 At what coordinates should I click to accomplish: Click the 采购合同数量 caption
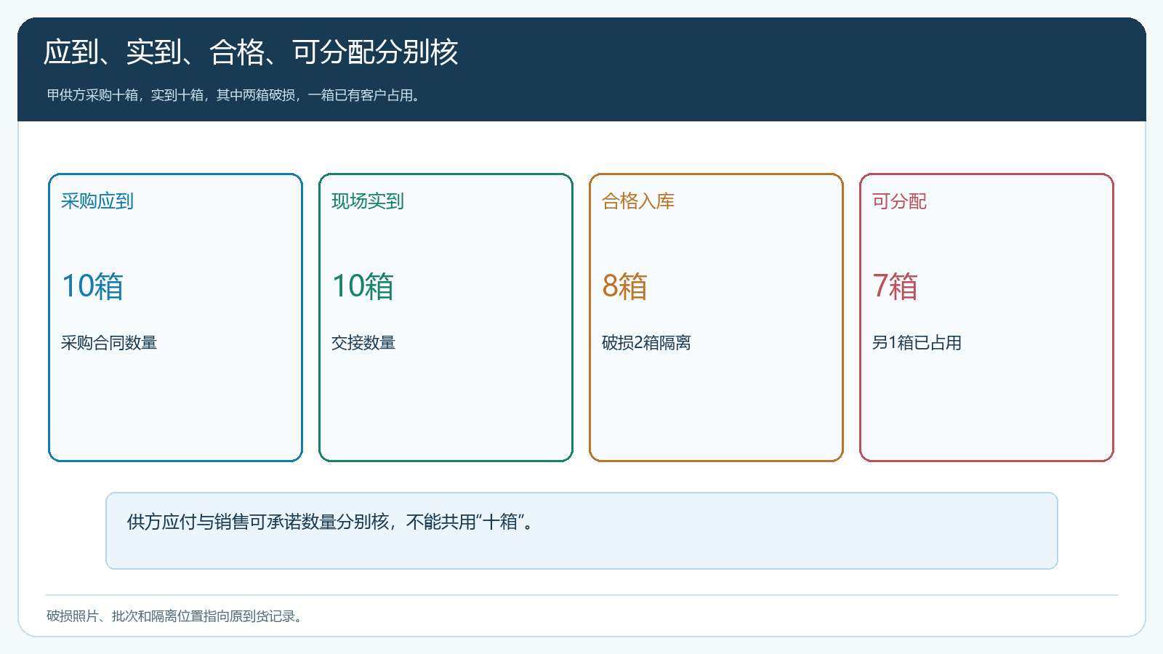109,343
